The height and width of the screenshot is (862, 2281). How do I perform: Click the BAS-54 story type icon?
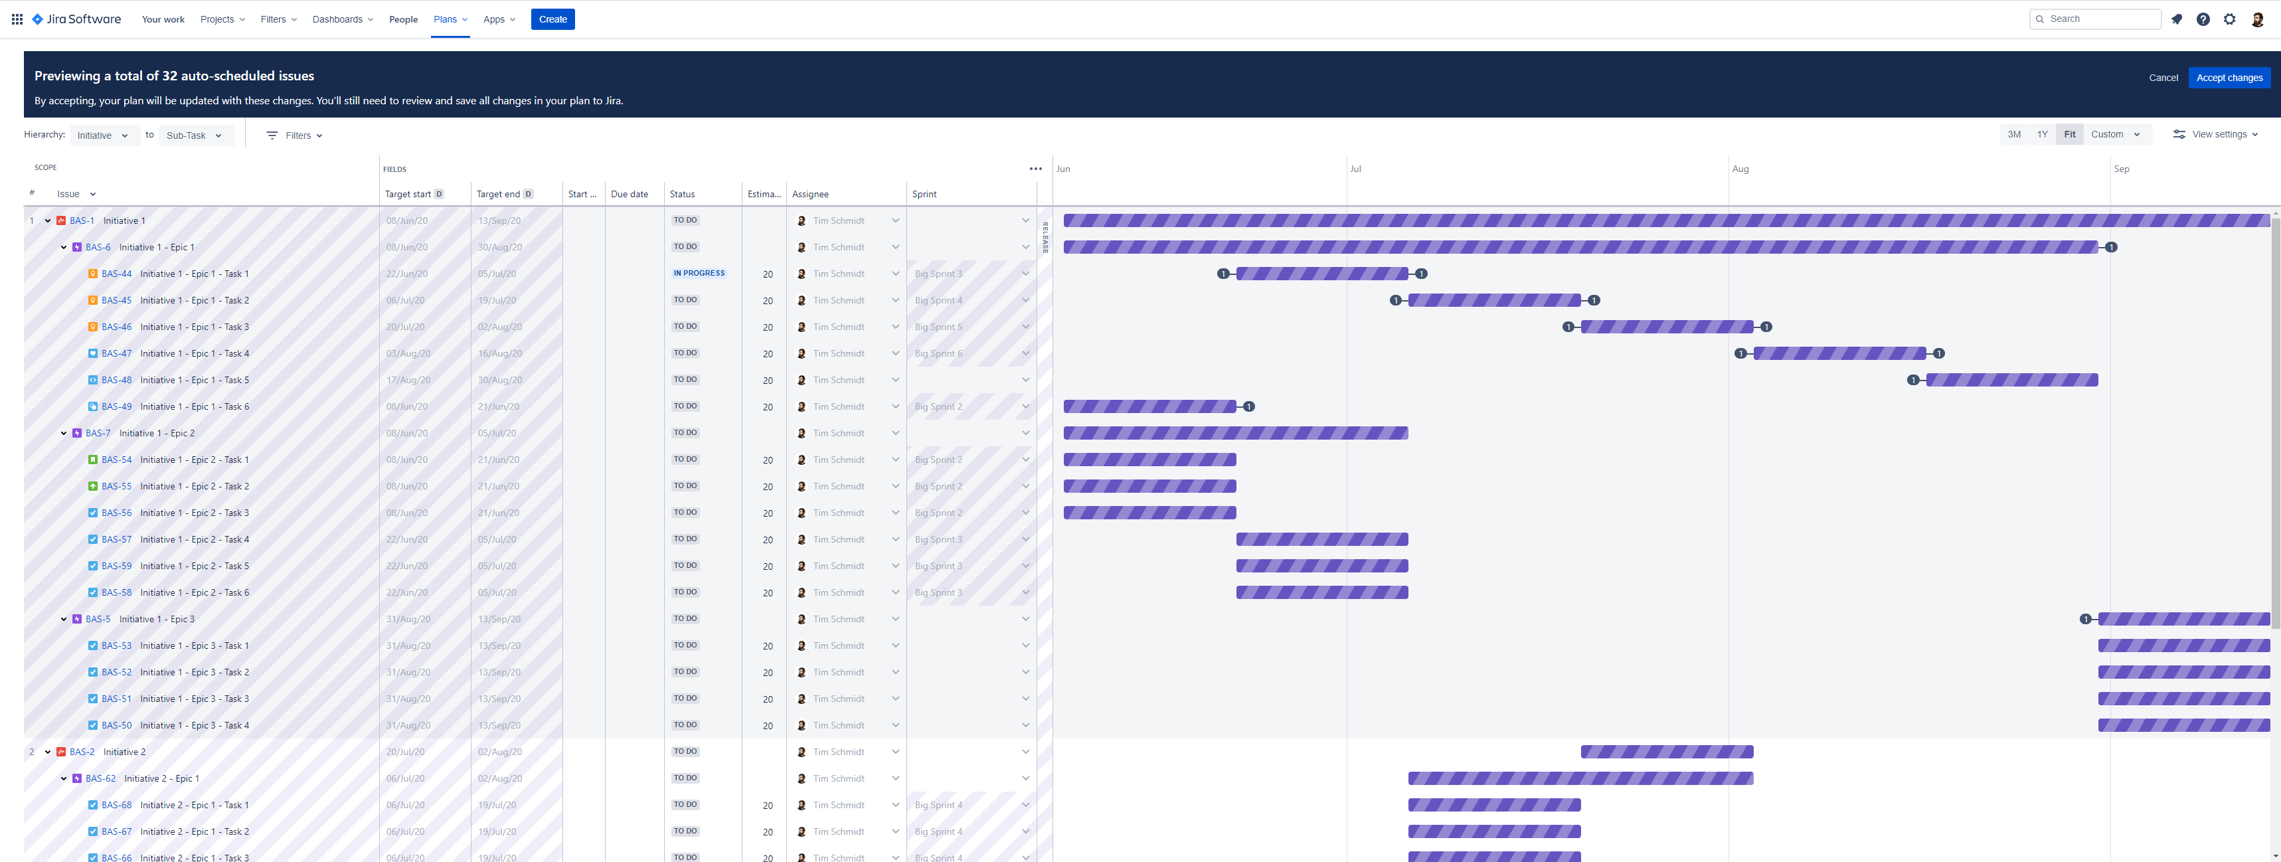pyautogui.click(x=93, y=460)
